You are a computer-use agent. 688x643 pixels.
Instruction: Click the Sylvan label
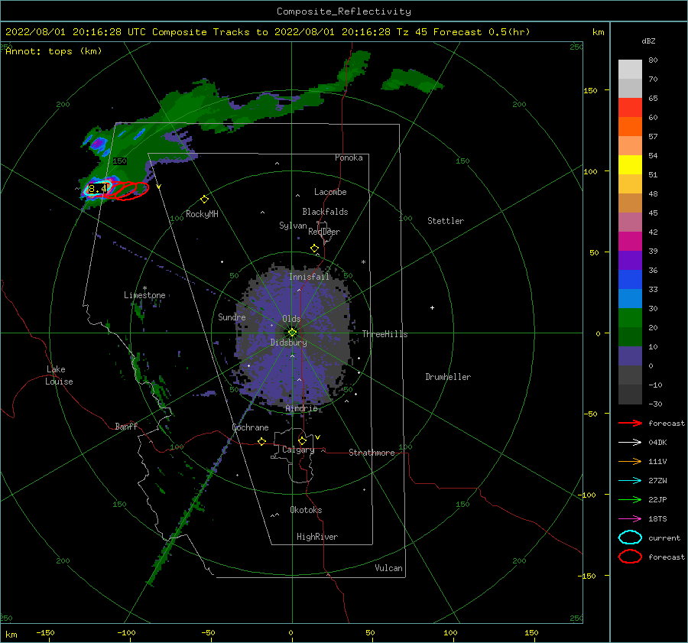click(293, 226)
